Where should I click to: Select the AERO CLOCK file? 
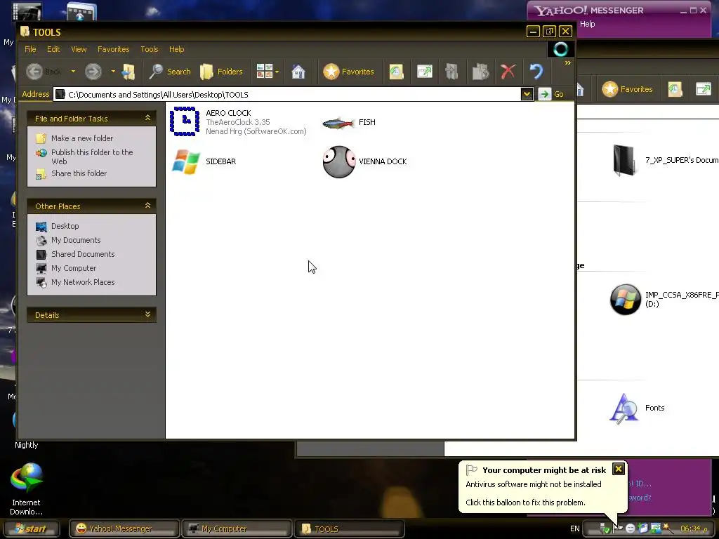pos(238,122)
